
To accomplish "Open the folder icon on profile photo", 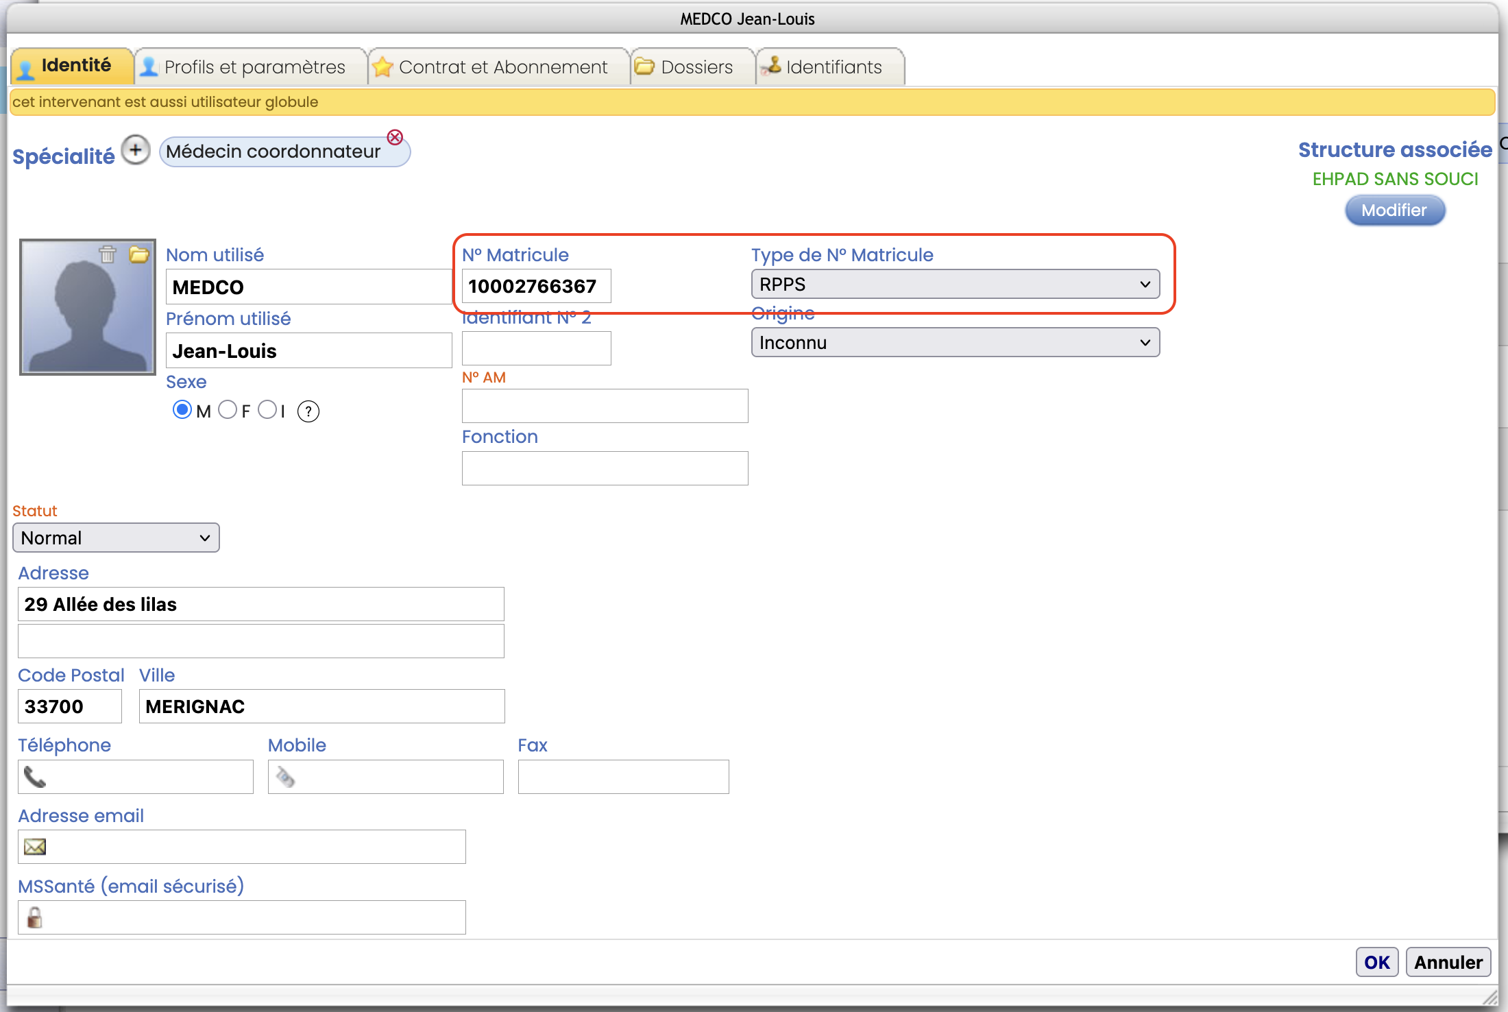I will click(139, 254).
